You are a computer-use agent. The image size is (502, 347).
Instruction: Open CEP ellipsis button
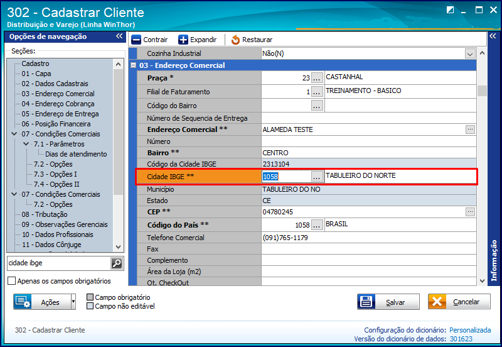click(470, 212)
